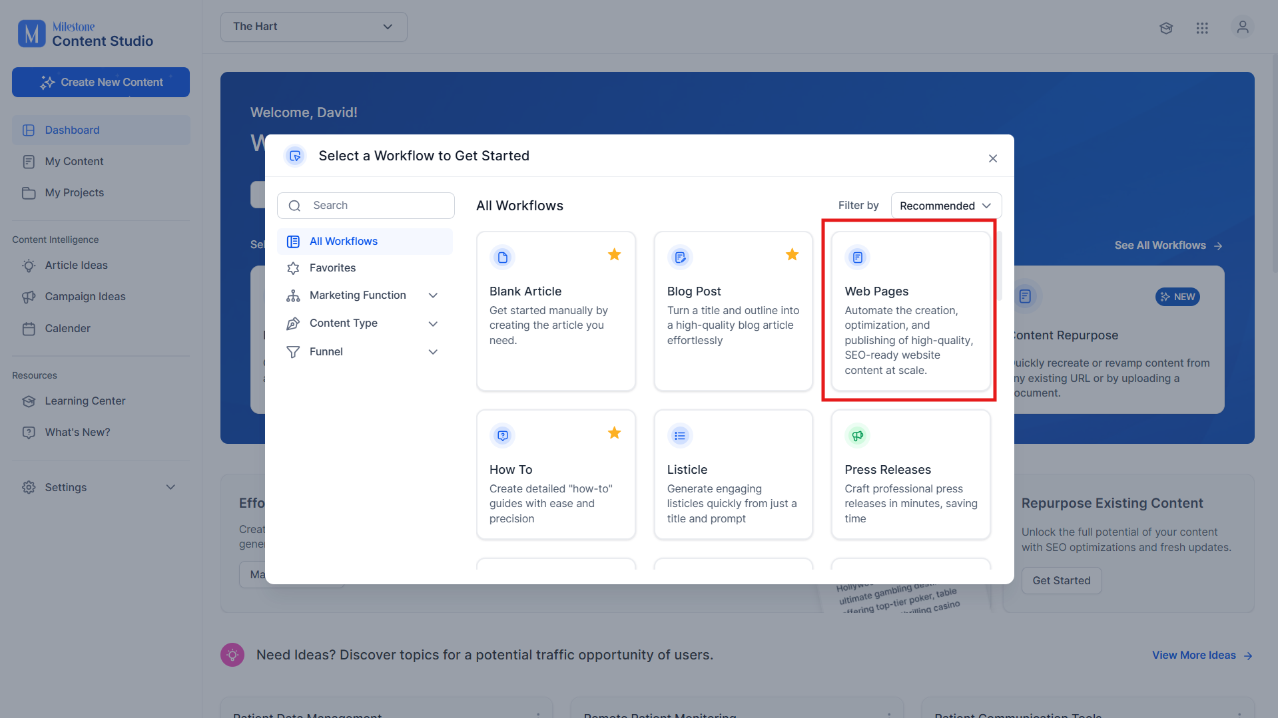The image size is (1278, 718).
Task: Click the Marketing Function hierarchy icon
Action: [293, 295]
